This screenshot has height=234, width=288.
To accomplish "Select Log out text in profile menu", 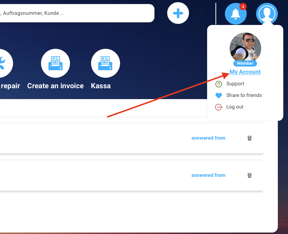I will pyautogui.click(x=235, y=107).
